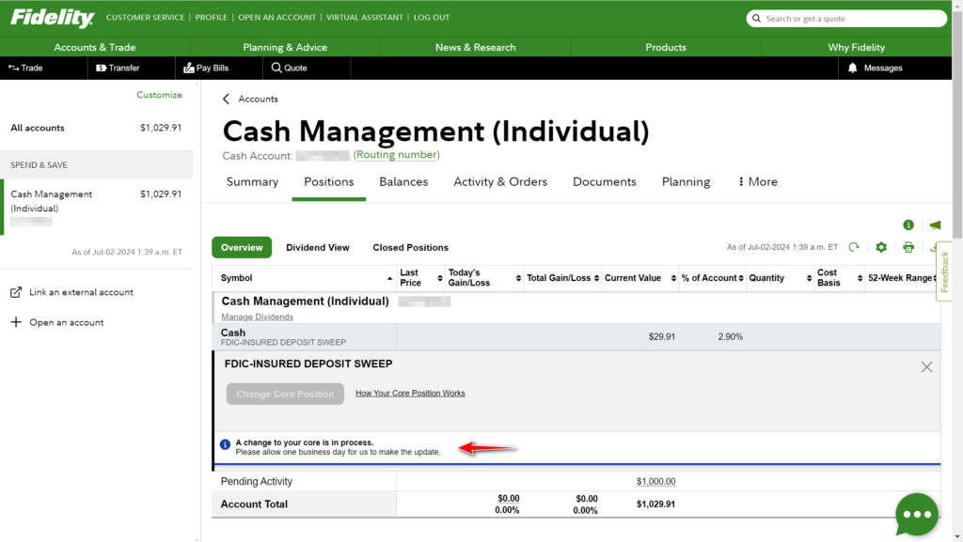Click the Routing number link
This screenshot has height=542, width=963.
(x=396, y=155)
